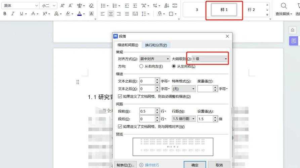Align text right in ribbon
Viewport: 300px width, 168px height.
119,14
